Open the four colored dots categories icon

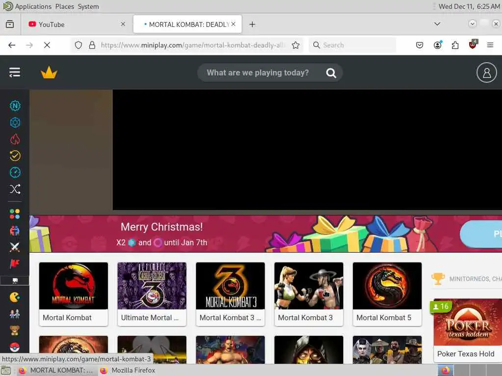pos(15,214)
